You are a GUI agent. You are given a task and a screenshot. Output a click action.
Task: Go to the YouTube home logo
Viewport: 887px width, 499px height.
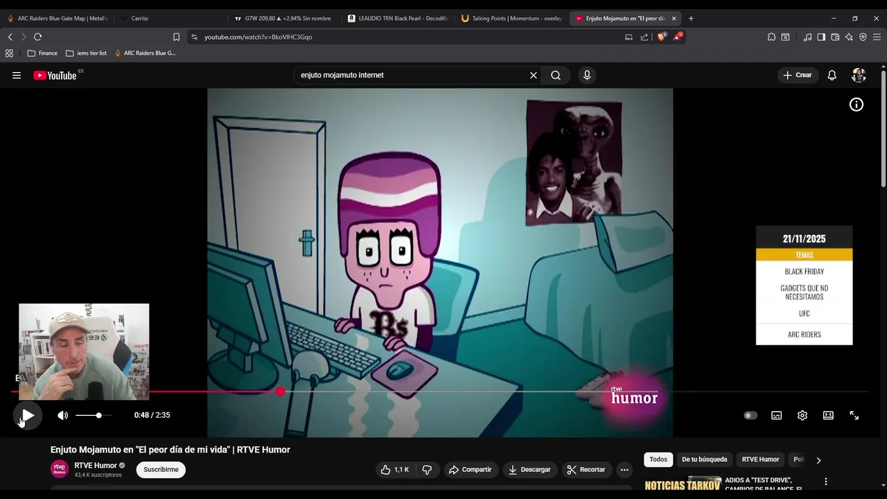coord(55,76)
